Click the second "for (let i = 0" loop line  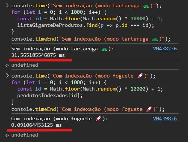tap(59, 83)
